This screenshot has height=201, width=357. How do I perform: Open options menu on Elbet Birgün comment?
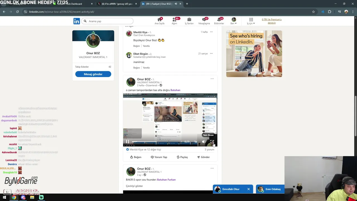click(211, 53)
